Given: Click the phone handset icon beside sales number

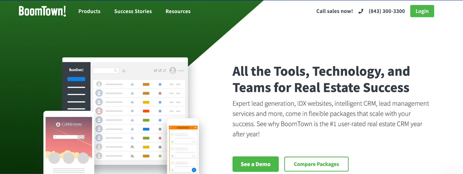Looking at the screenshot, I should coord(361,11).
